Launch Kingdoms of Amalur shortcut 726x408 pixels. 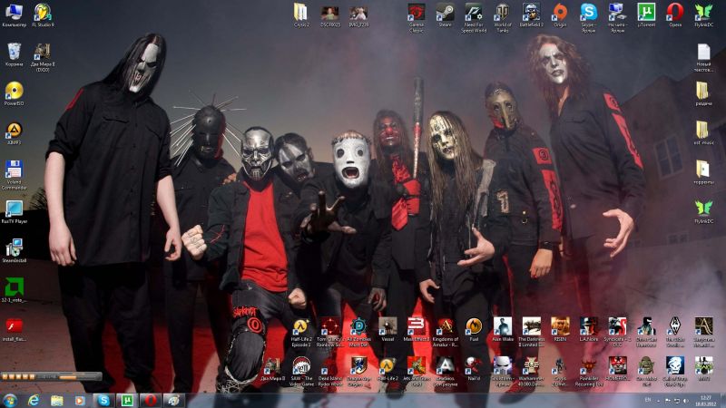point(445,332)
